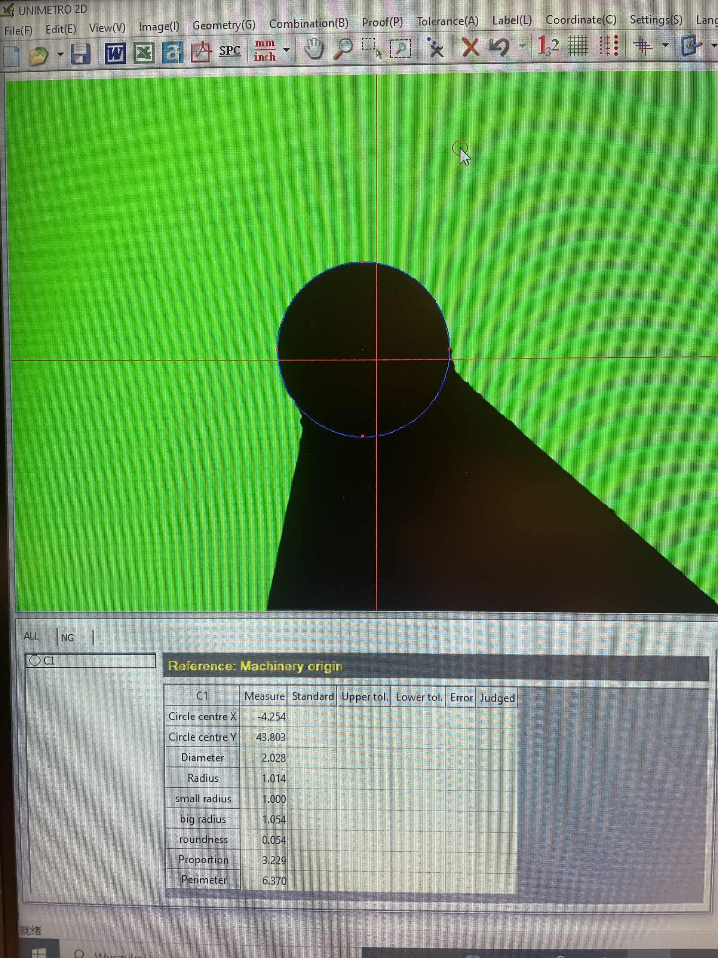Select the Diameter value 2.028

[264, 758]
